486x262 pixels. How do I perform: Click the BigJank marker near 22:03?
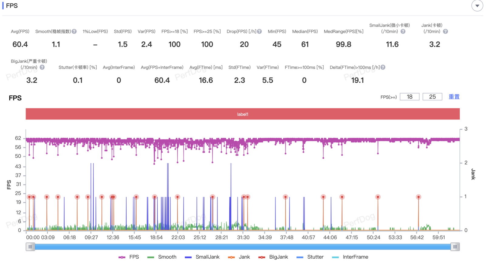(178, 197)
